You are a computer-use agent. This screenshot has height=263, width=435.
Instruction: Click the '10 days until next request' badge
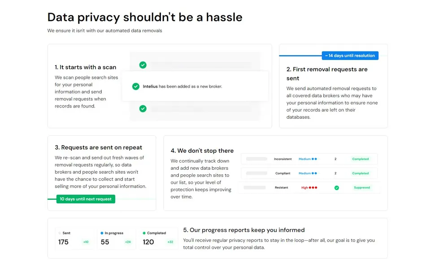pyautogui.click(x=86, y=199)
